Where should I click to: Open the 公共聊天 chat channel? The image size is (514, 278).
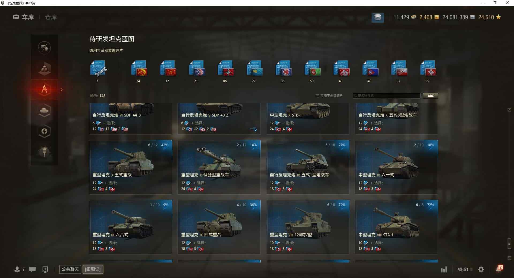point(70,269)
